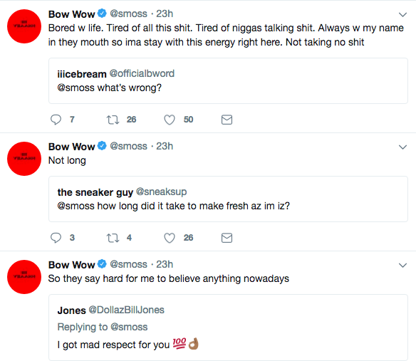This screenshot has height=361, width=416.
Task: Open the sneaker guy quoted tweet
Action: click(x=228, y=199)
